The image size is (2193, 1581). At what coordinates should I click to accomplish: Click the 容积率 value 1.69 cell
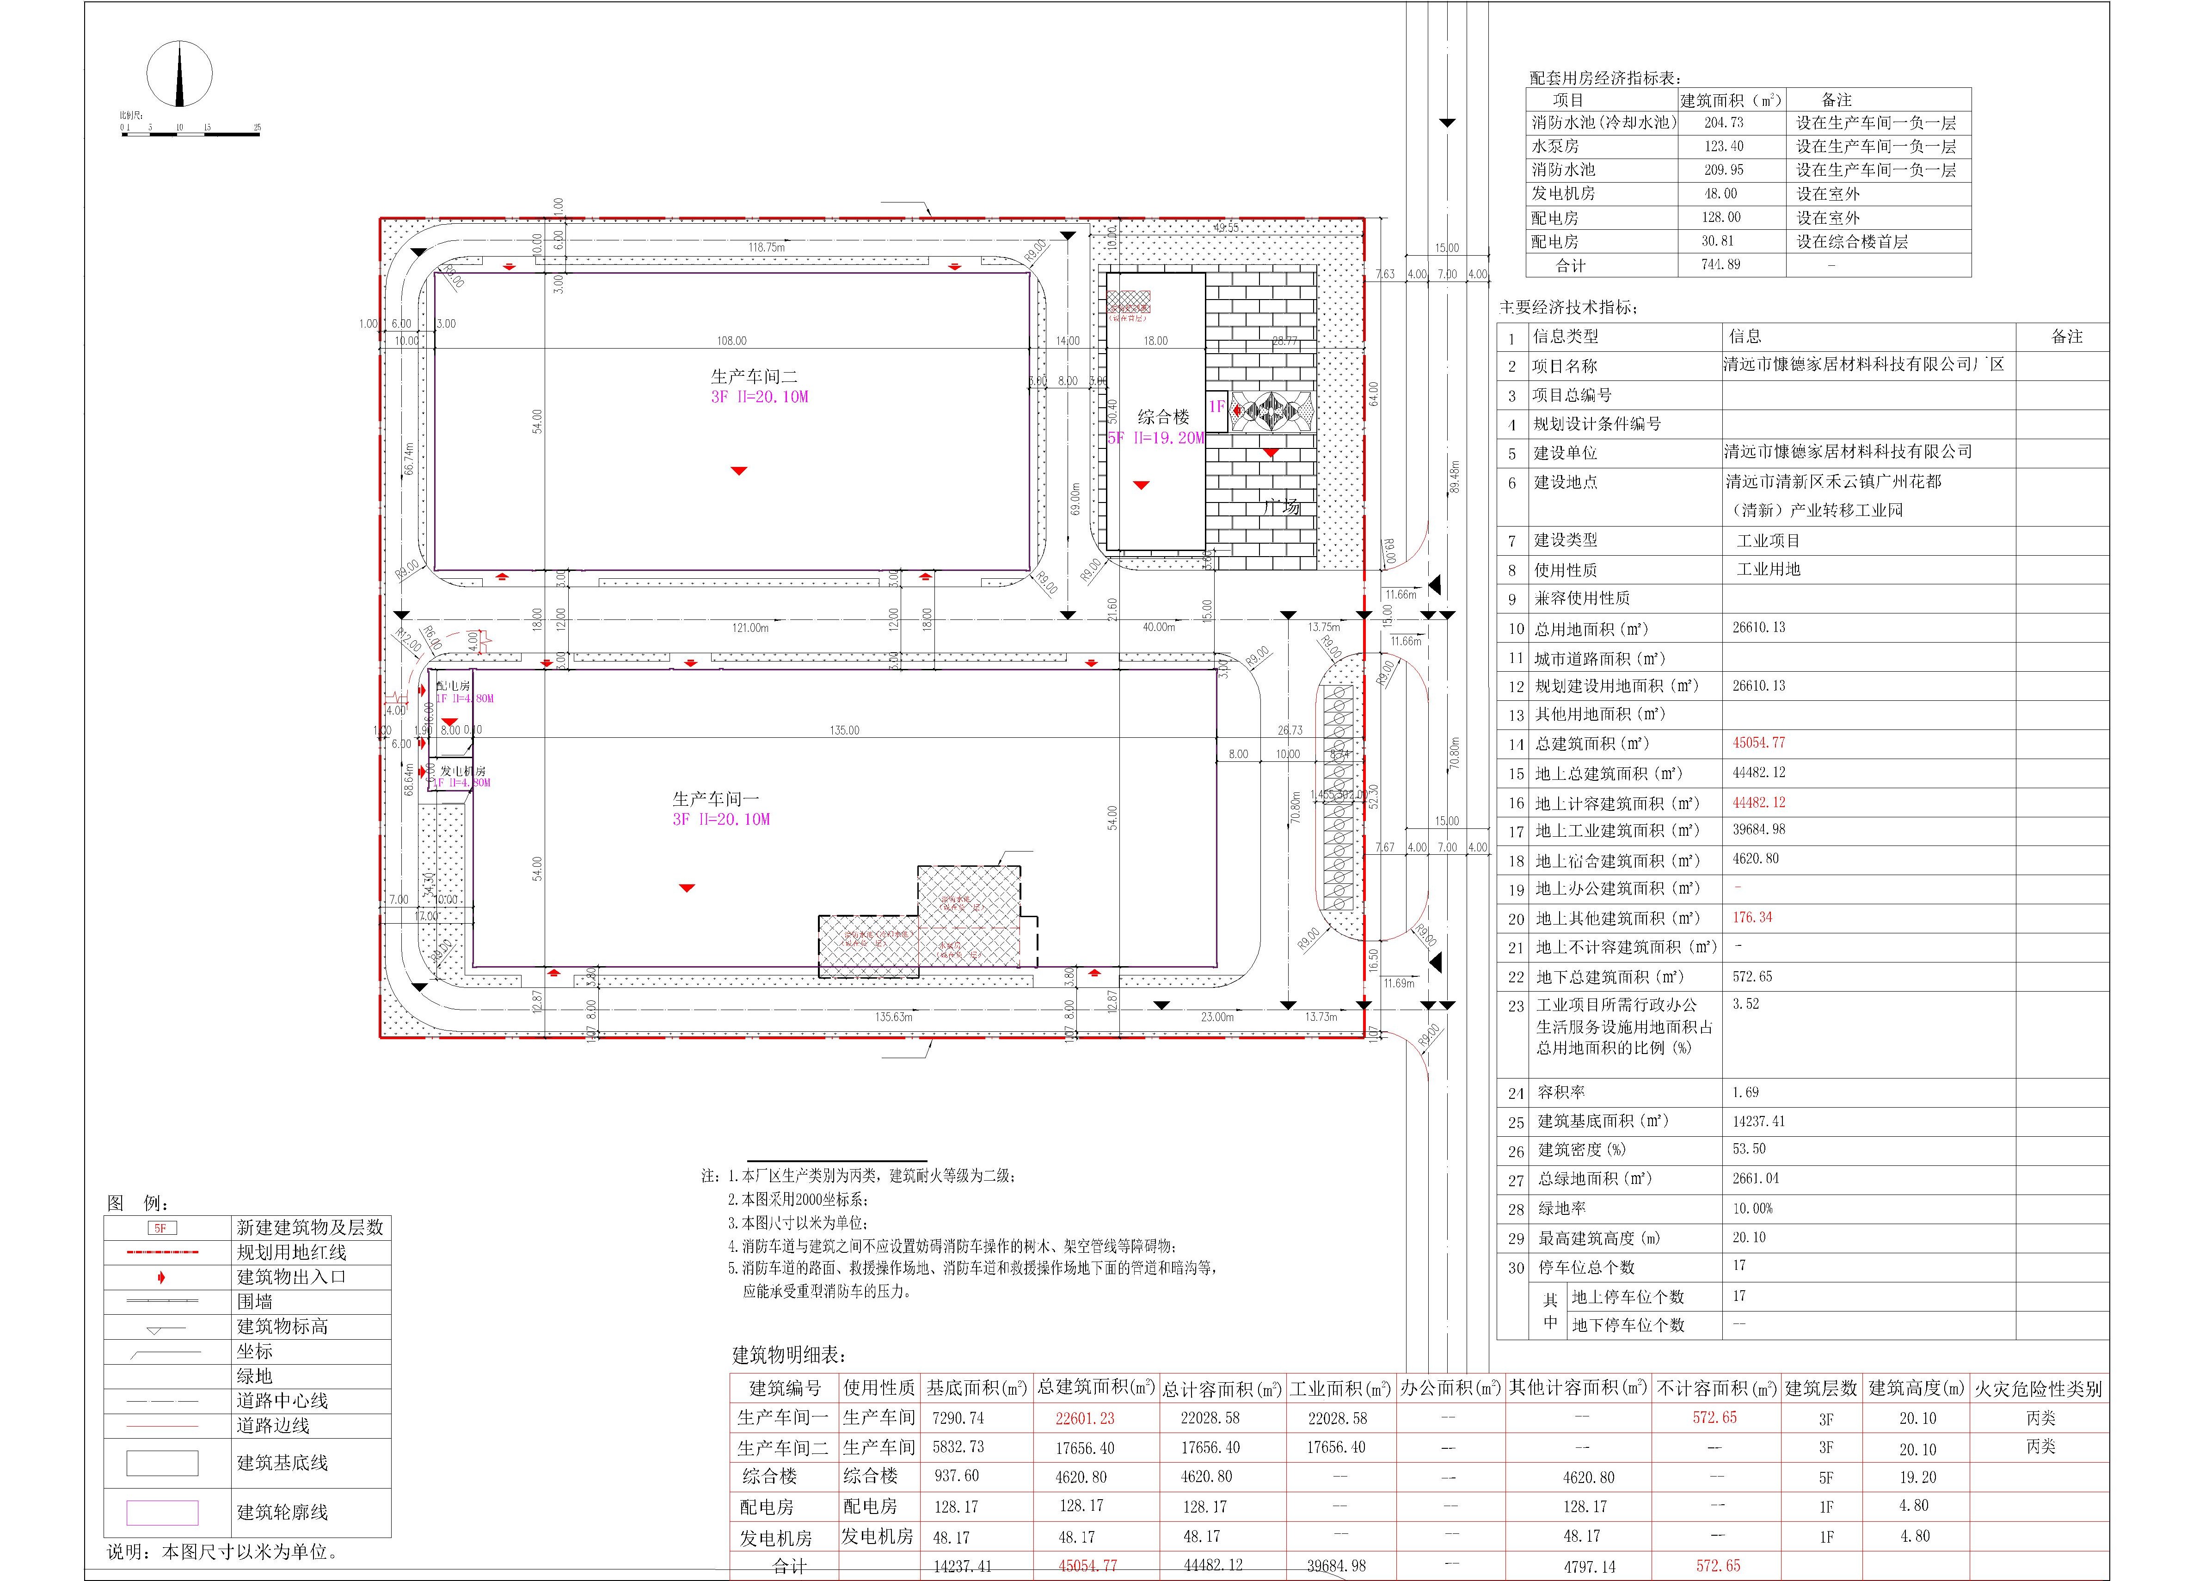coord(1745,1092)
